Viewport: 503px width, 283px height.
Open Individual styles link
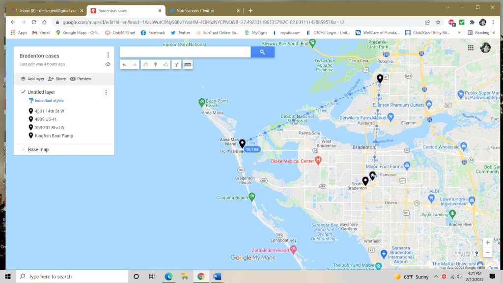tap(49, 101)
